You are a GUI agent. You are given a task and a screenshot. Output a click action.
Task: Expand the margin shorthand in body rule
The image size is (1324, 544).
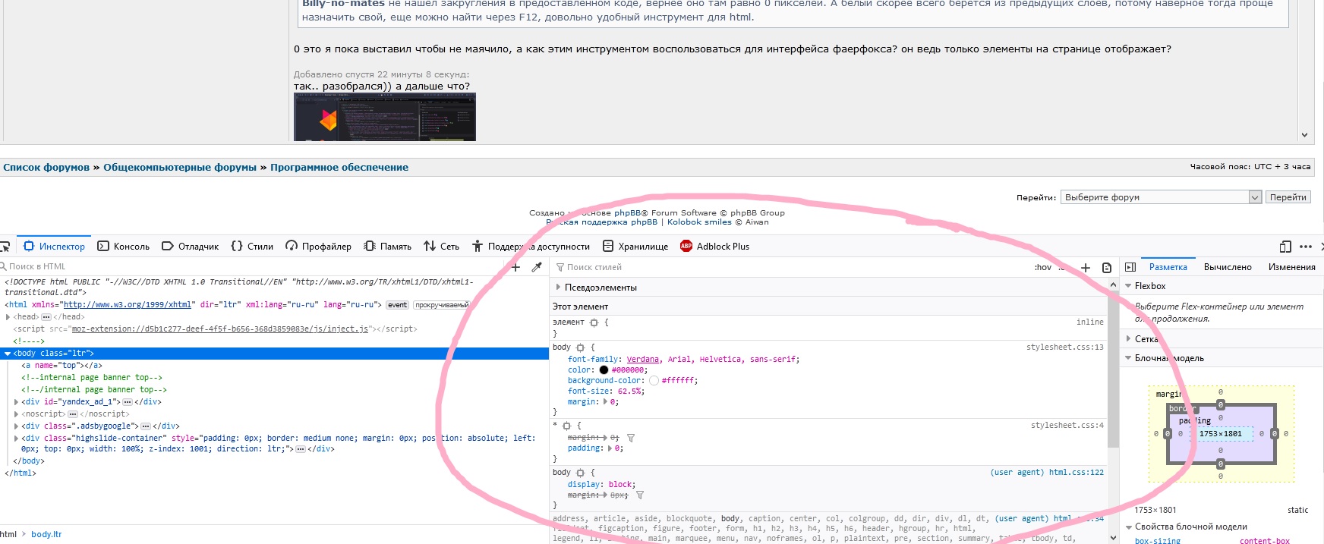605,402
